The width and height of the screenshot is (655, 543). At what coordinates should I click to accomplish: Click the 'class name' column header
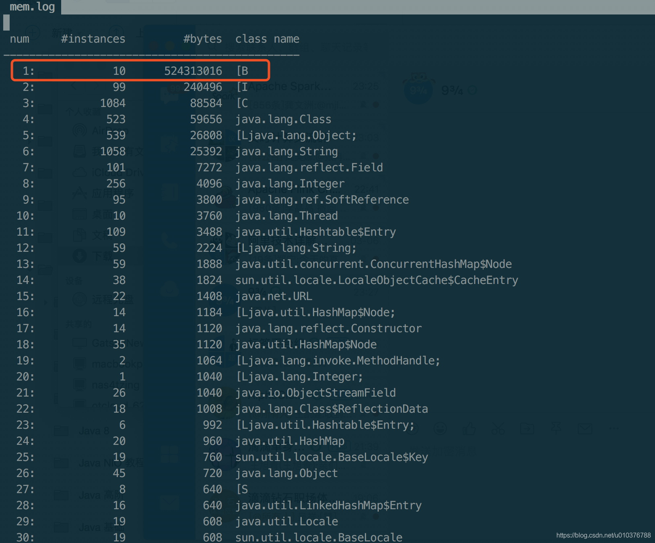coord(267,39)
